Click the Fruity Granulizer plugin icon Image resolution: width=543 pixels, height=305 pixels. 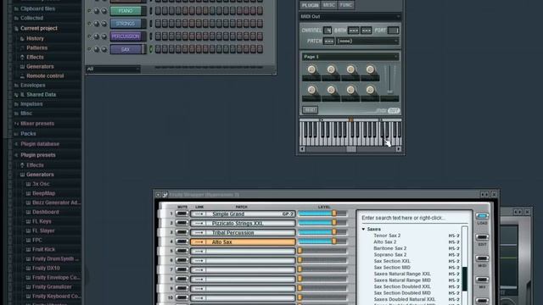coord(28,286)
